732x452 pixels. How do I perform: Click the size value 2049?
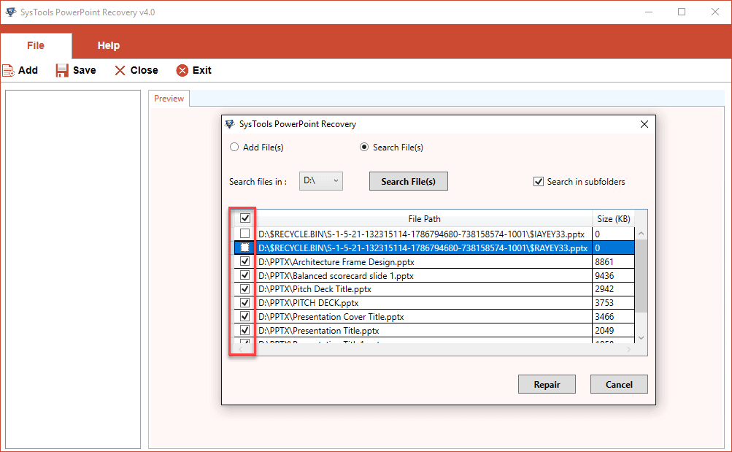pos(604,331)
